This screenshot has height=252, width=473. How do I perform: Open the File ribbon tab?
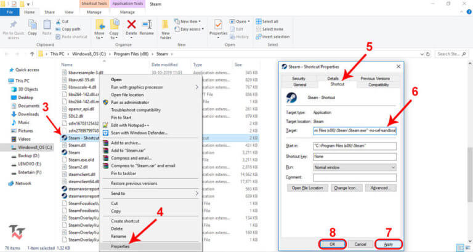pos(10,12)
